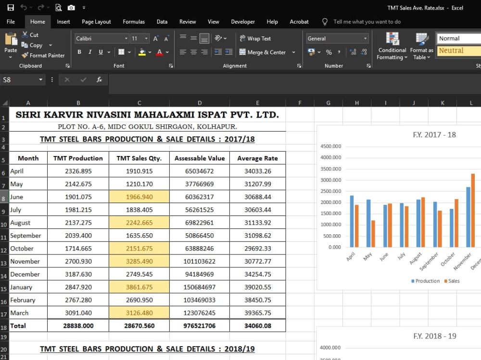Open the Merge & Center dropdown arrow
Viewport: 481px width, 360px height.
(x=293, y=52)
